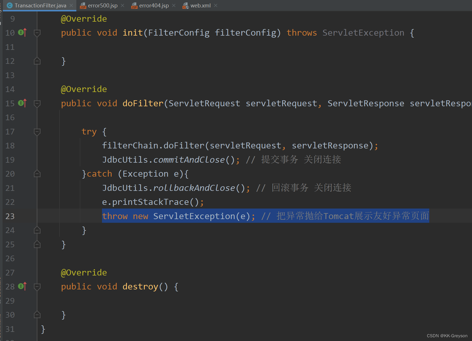
Task: Open the error404.jsp tab
Action: point(154,5)
